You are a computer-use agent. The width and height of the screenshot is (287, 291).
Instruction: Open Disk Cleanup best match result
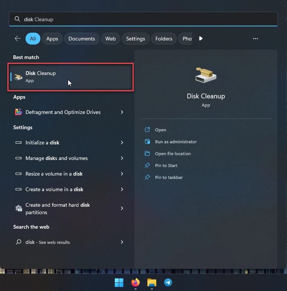coord(70,77)
